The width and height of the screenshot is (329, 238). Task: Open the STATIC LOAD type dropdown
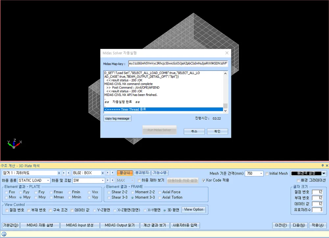pos(48,181)
